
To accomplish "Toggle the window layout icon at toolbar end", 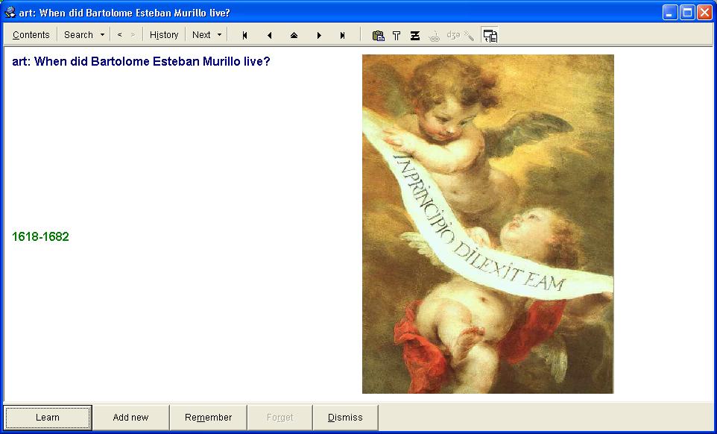I will coord(490,35).
